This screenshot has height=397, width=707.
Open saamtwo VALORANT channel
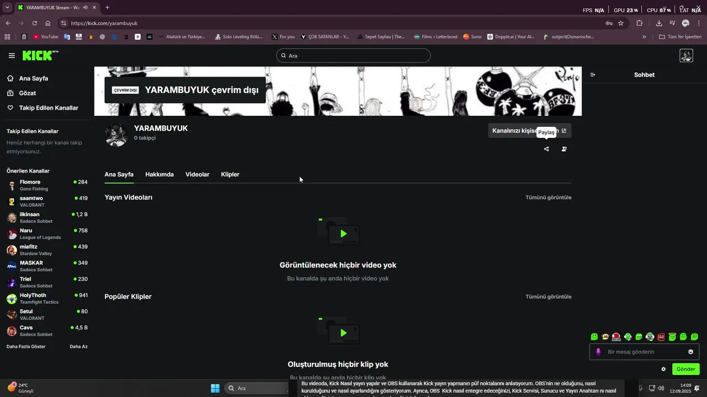coord(47,201)
